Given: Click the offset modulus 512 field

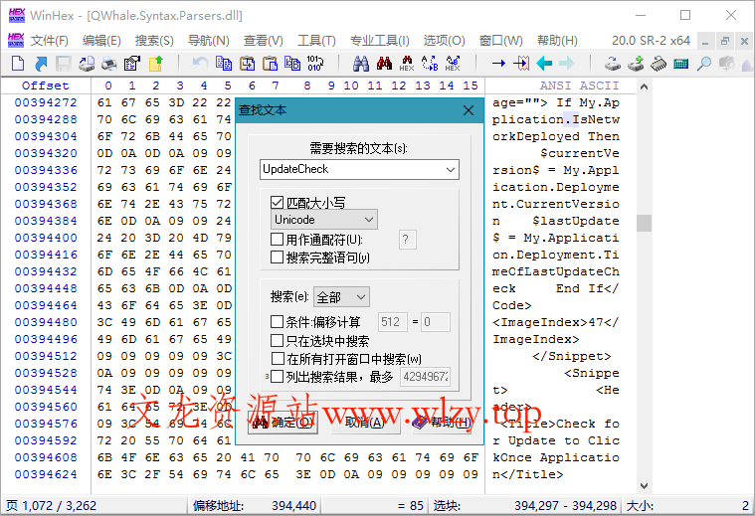Looking at the screenshot, I should click(393, 321).
